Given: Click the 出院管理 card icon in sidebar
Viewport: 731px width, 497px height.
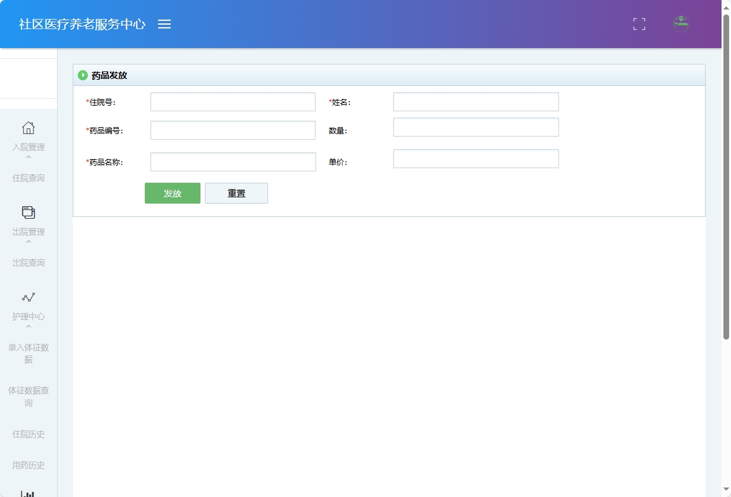Looking at the screenshot, I should coord(28,212).
